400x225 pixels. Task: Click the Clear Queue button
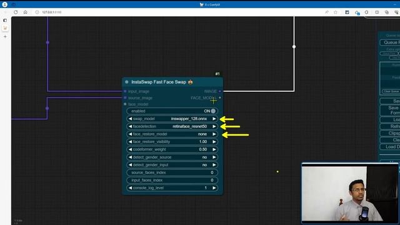[x=391, y=91]
